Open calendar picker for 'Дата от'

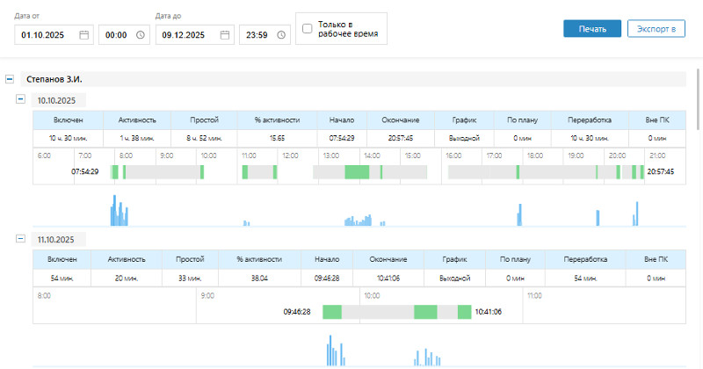click(84, 35)
